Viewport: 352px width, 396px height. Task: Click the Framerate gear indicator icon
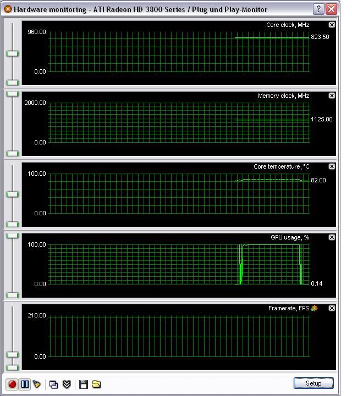pos(314,308)
